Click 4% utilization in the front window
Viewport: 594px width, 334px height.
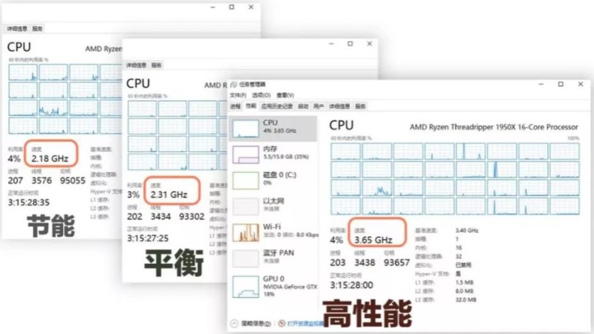(336, 240)
